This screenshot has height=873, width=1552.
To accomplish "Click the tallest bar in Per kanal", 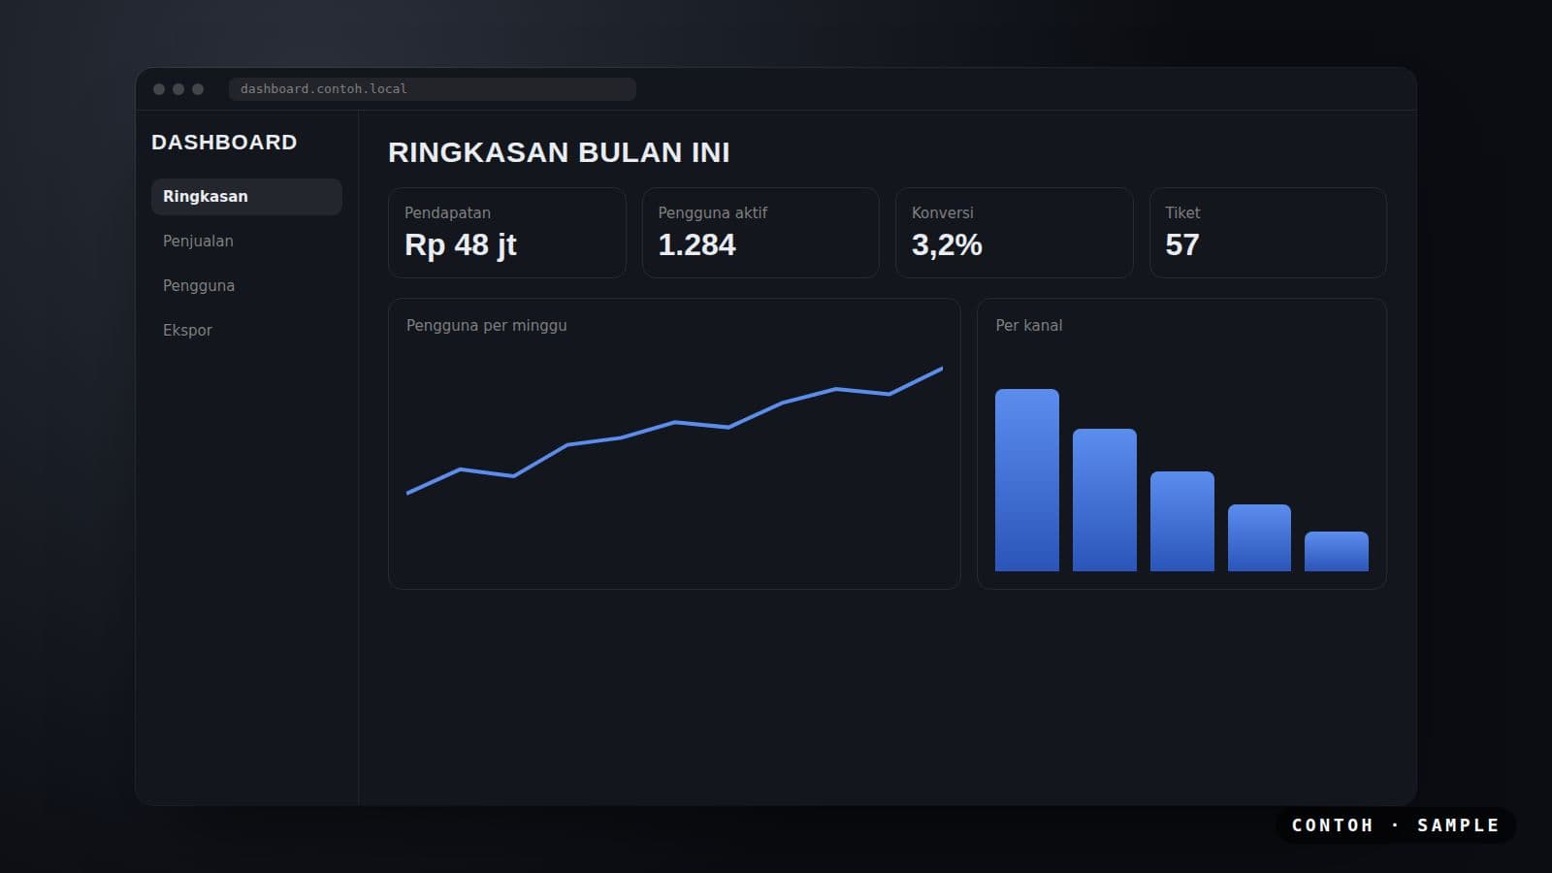I will click(x=1027, y=480).
